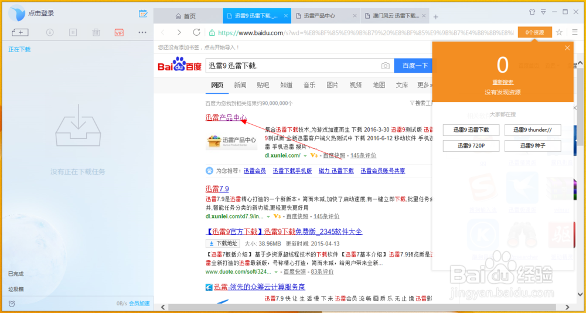Open the 迅雷9官方下载 2345软件大全 result
This screenshot has height=313, width=586.
(284, 232)
